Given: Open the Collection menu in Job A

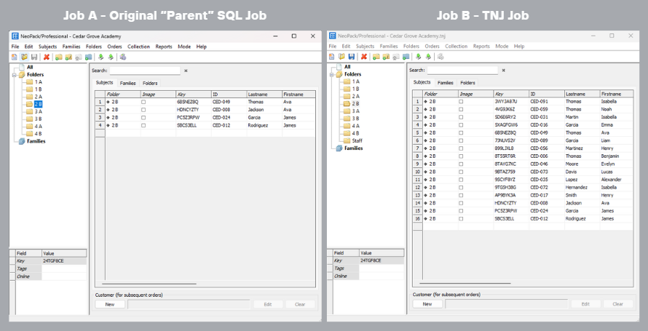Looking at the screenshot, I should [138, 47].
